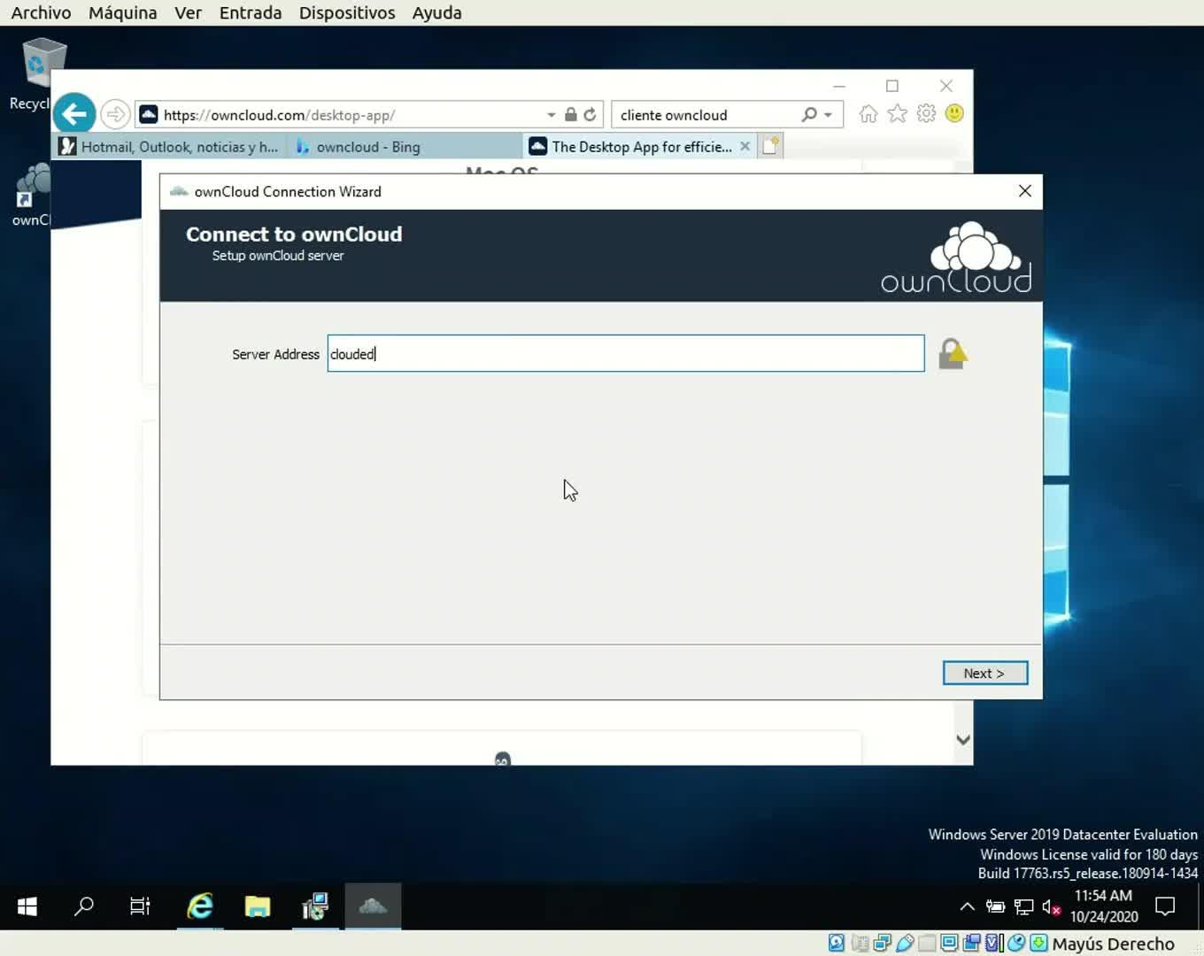Click the IE back arrow button

(x=74, y=114)
